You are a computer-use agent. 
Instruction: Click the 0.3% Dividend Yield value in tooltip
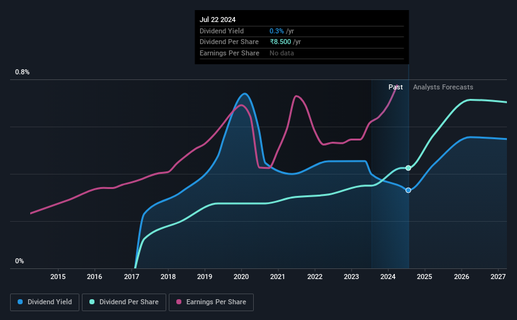click(276, 31)
